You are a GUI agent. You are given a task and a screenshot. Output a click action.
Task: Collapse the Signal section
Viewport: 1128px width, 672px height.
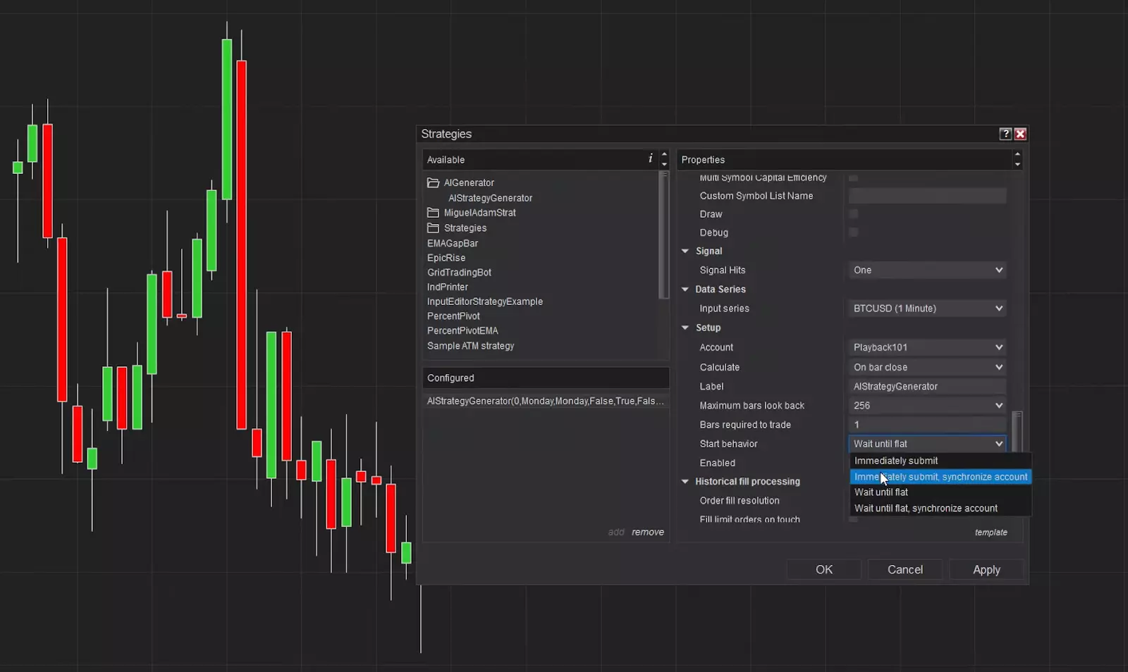[x=685, y=251]
